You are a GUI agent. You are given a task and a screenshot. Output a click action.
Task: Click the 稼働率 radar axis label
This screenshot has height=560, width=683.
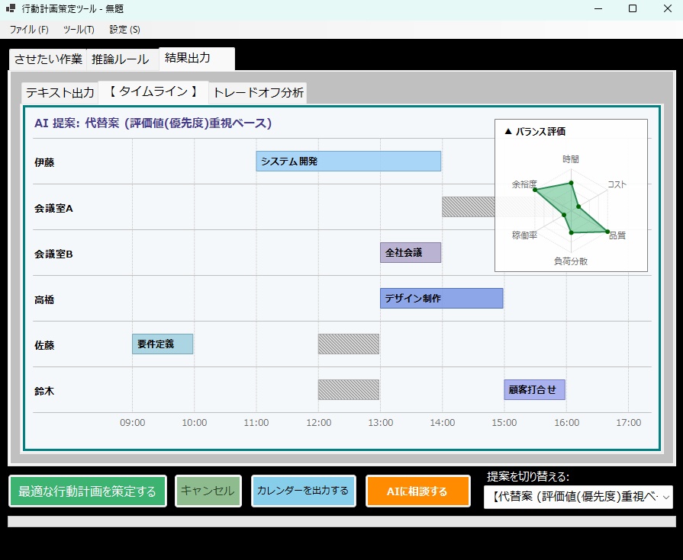(x=524, y=235)
